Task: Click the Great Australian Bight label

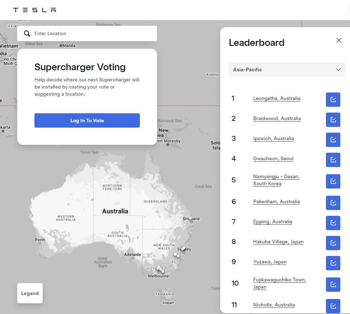Action: pyautogui.click(x=103, y=262)
